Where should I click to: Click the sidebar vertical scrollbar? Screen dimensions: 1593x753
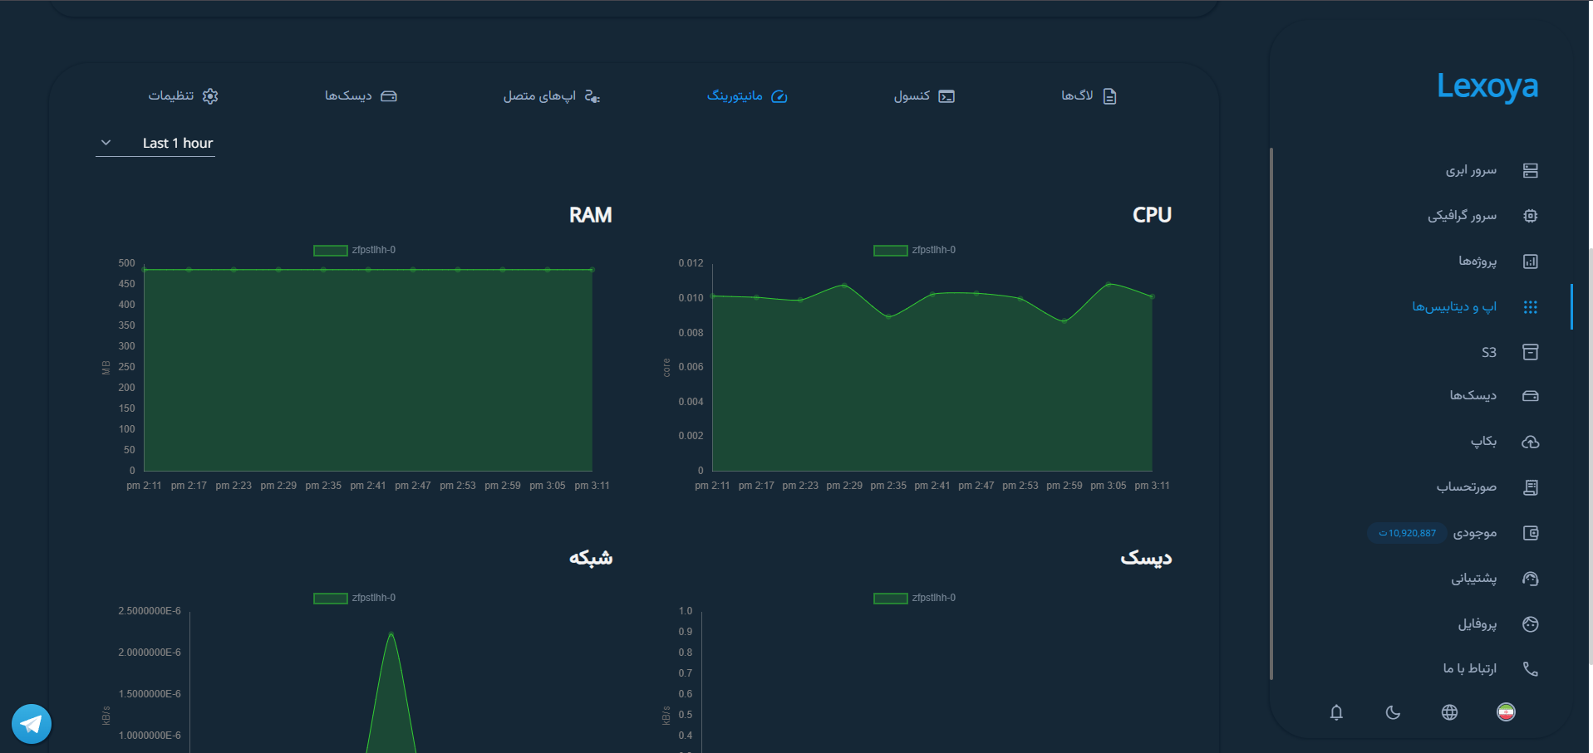[1271, 413]
